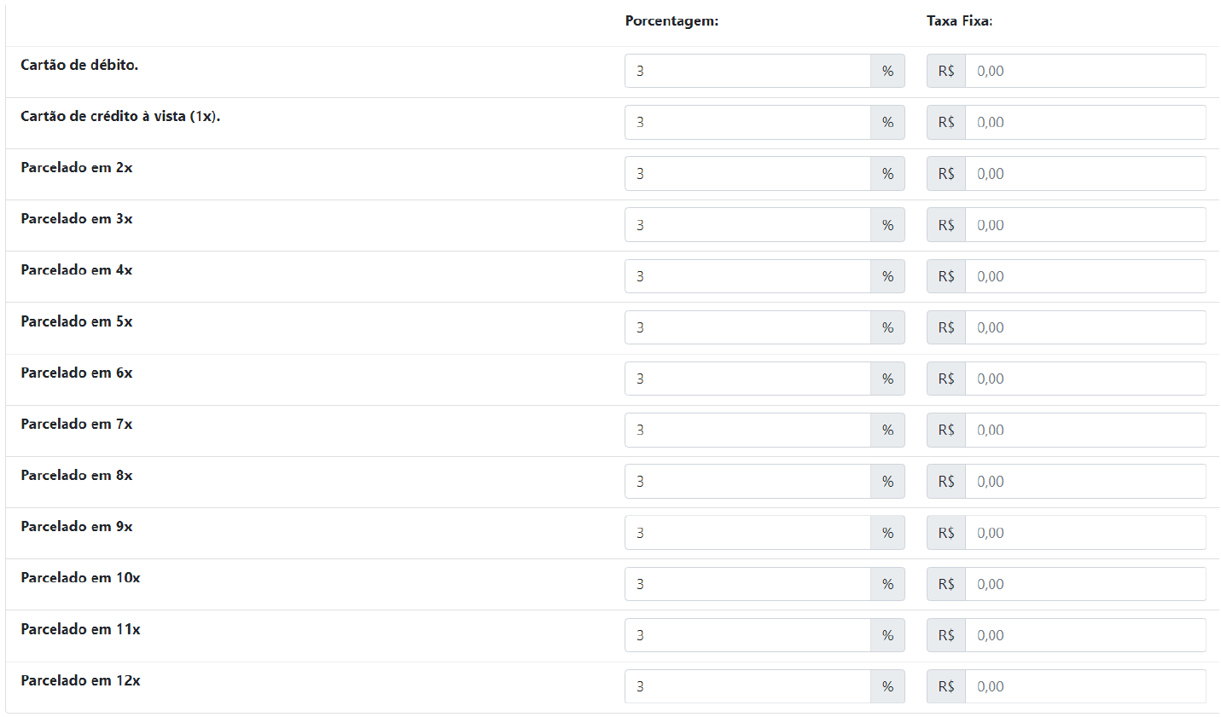Click the R$ prefix on Parcelado em 6x row

pyautogui.click(x=945, y=379)
